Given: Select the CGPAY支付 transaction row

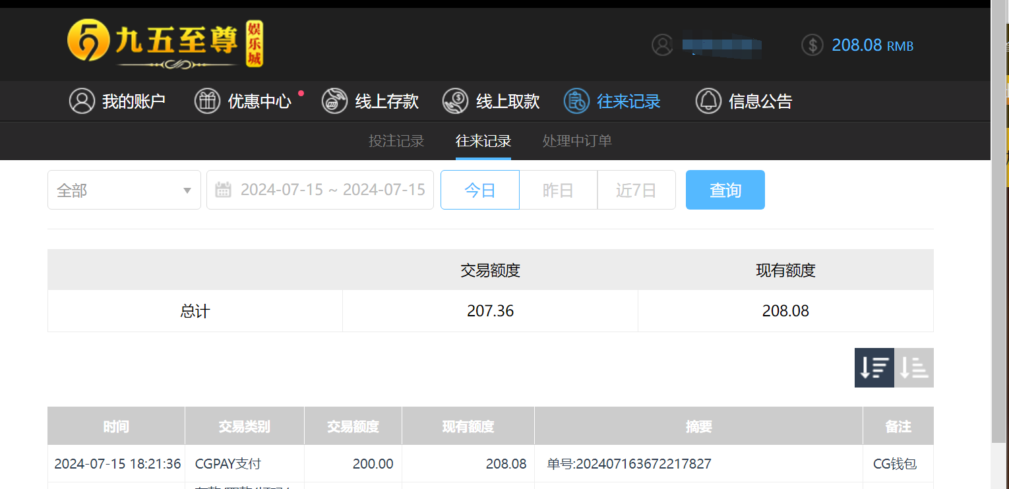Looking at the screenshot, I should [228, 463].
